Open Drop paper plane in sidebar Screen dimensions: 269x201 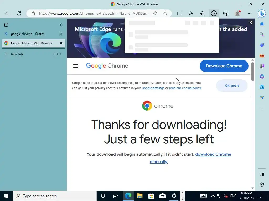pos(262,97)
